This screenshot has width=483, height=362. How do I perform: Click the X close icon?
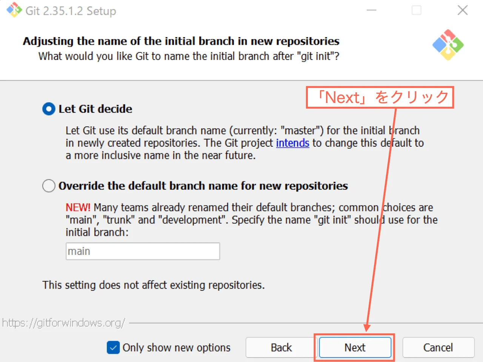pos(463,10)
